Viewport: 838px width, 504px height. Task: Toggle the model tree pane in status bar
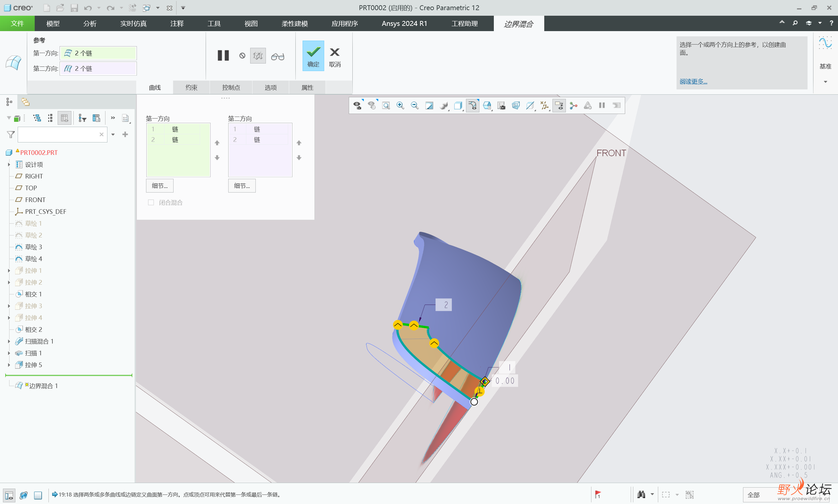coord(9,495)
